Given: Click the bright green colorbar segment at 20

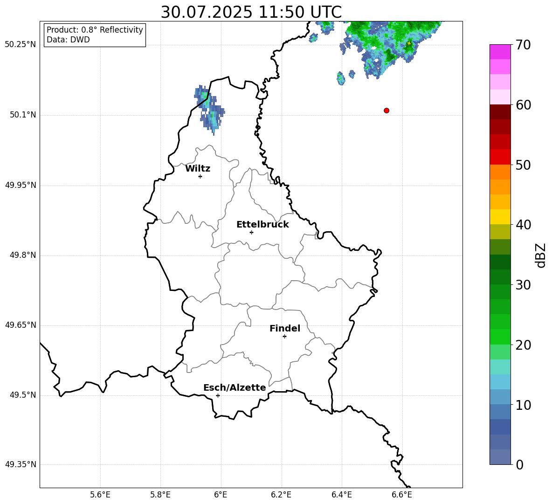Looking at the screenshot, I should tap(500, 337).
